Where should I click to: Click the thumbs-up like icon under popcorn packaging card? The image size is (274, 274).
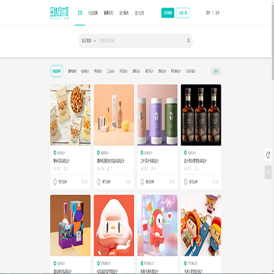(x=65, y=168)
